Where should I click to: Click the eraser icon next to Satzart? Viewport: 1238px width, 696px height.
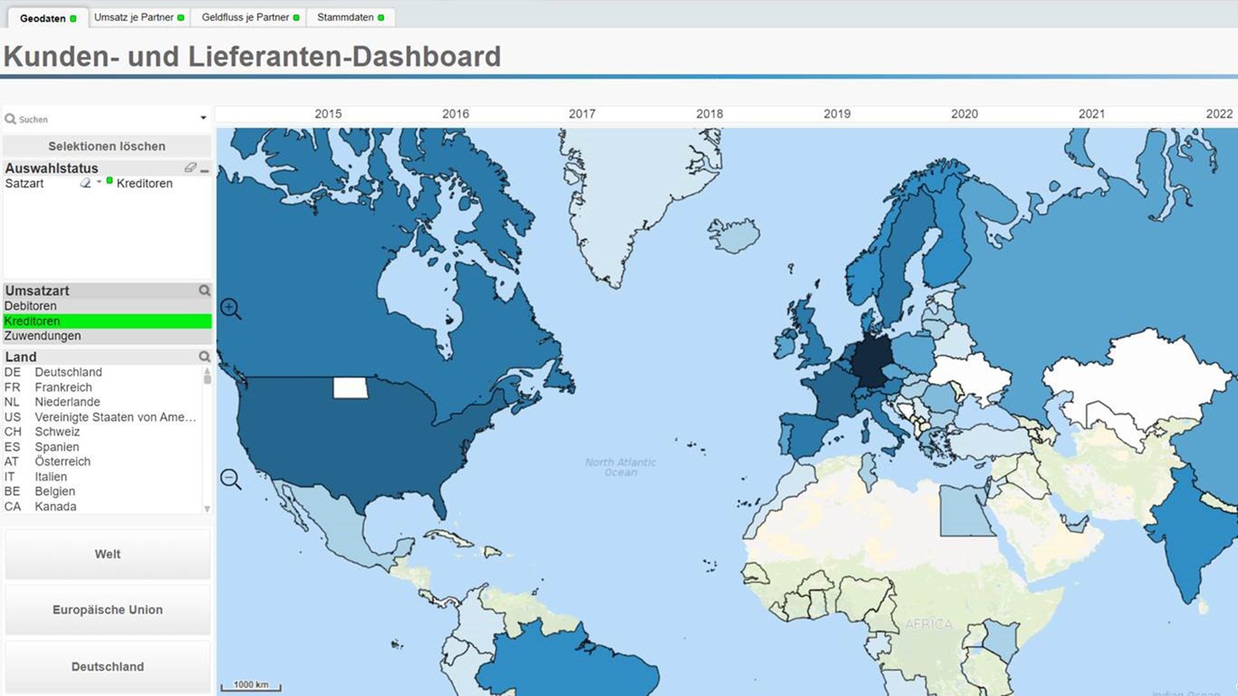84,182
